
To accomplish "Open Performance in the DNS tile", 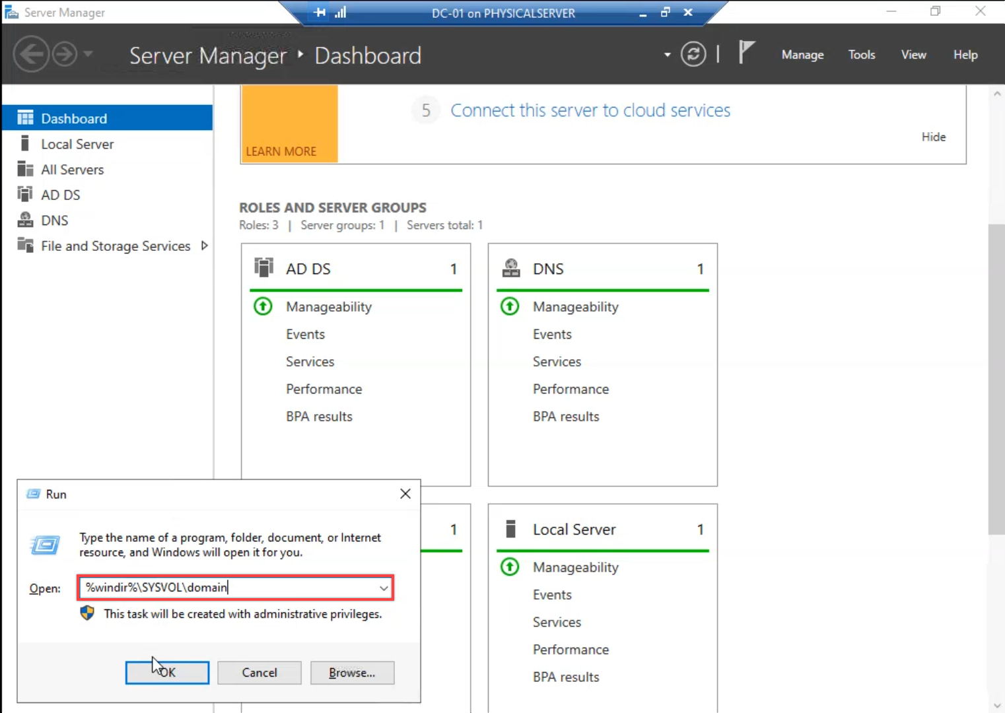I will pyautogui.click(x=571, y=389).
